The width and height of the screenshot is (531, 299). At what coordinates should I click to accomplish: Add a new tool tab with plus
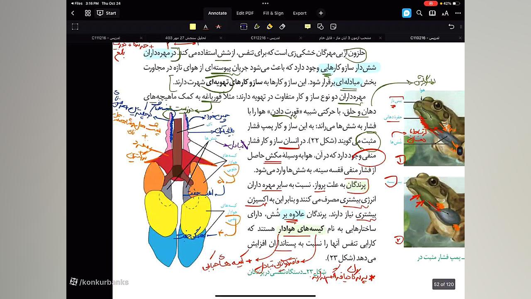tap(321, 13)
